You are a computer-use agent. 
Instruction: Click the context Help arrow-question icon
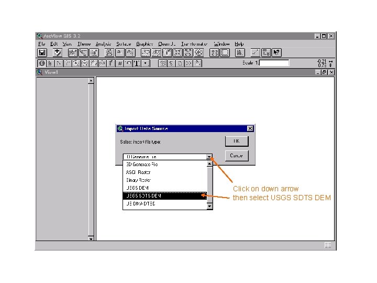pyautogui.click(x=276, y=52)
